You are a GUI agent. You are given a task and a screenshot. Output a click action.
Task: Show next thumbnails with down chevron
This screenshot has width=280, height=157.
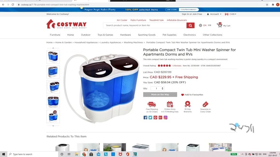[x=53, y=126]
